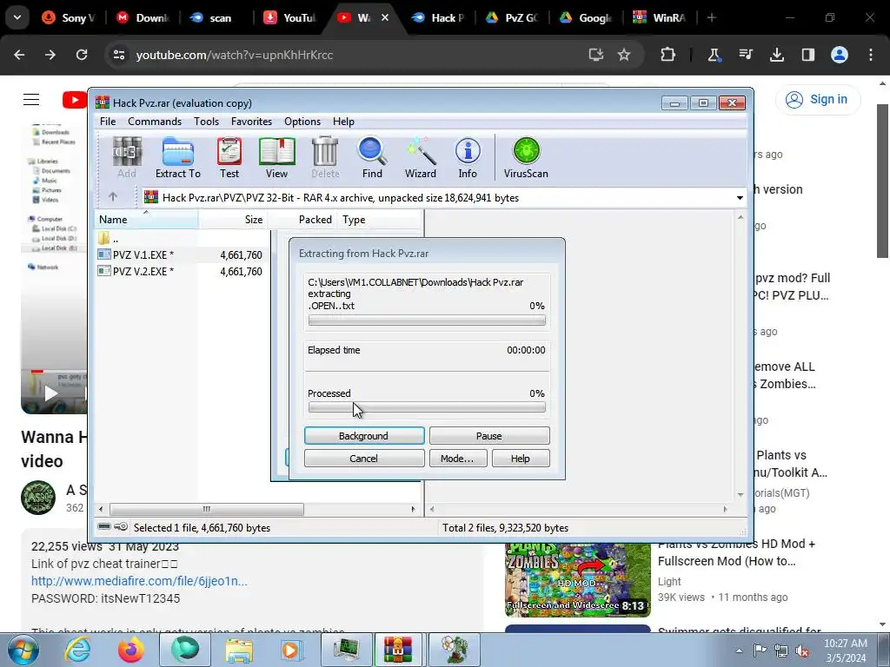Click the Chrome bookmark star icon
Screen dimensions: 890x667
click(624, 55)
